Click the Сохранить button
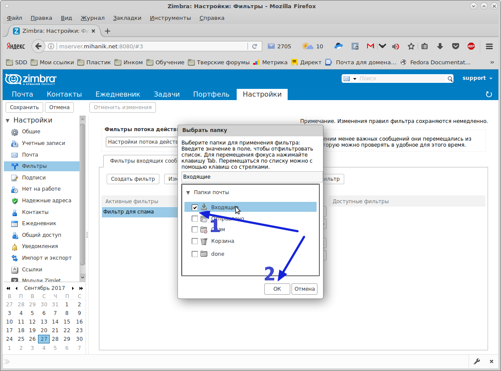 point(24,107)
